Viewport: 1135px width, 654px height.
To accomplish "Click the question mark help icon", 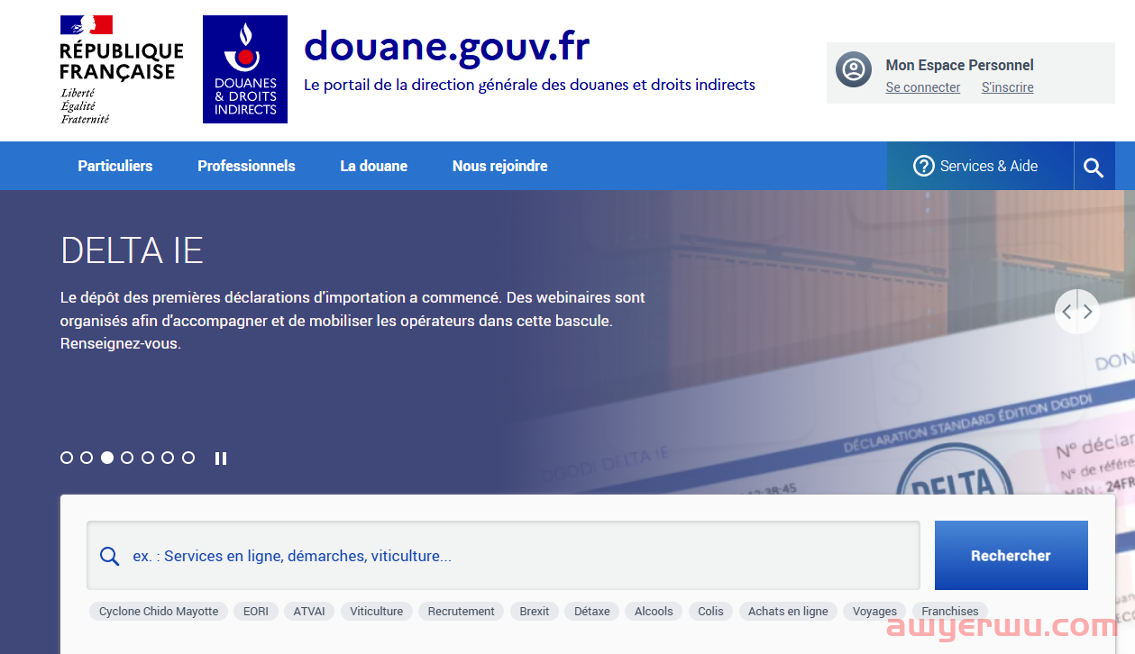I will pos(923,166).
